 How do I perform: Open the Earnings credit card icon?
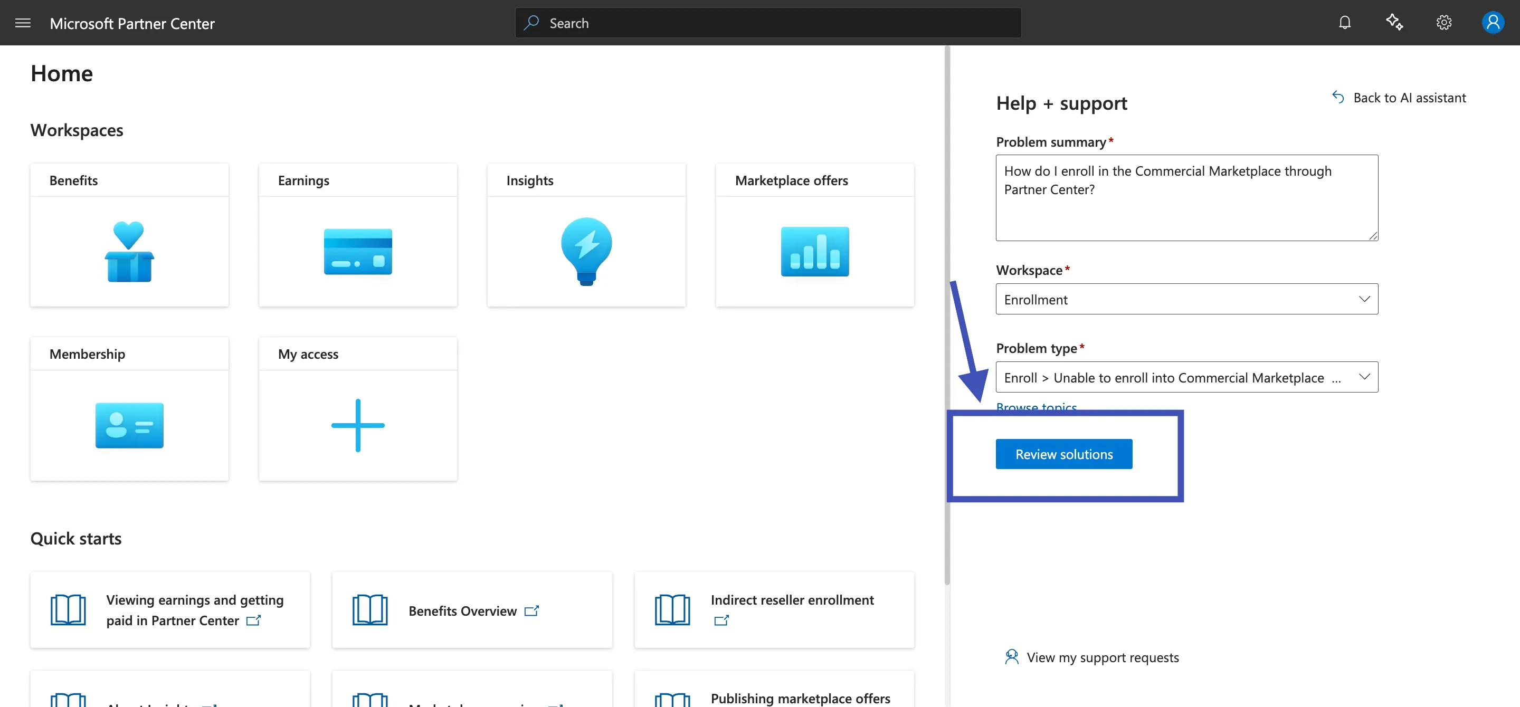(358, 251)
